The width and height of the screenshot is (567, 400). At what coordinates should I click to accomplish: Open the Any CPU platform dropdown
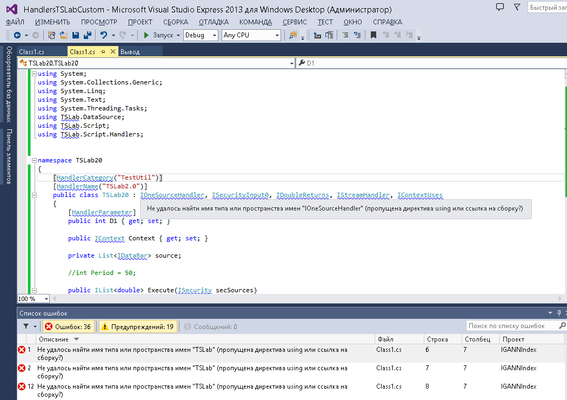pyautogui.click(x=251, y=35)
